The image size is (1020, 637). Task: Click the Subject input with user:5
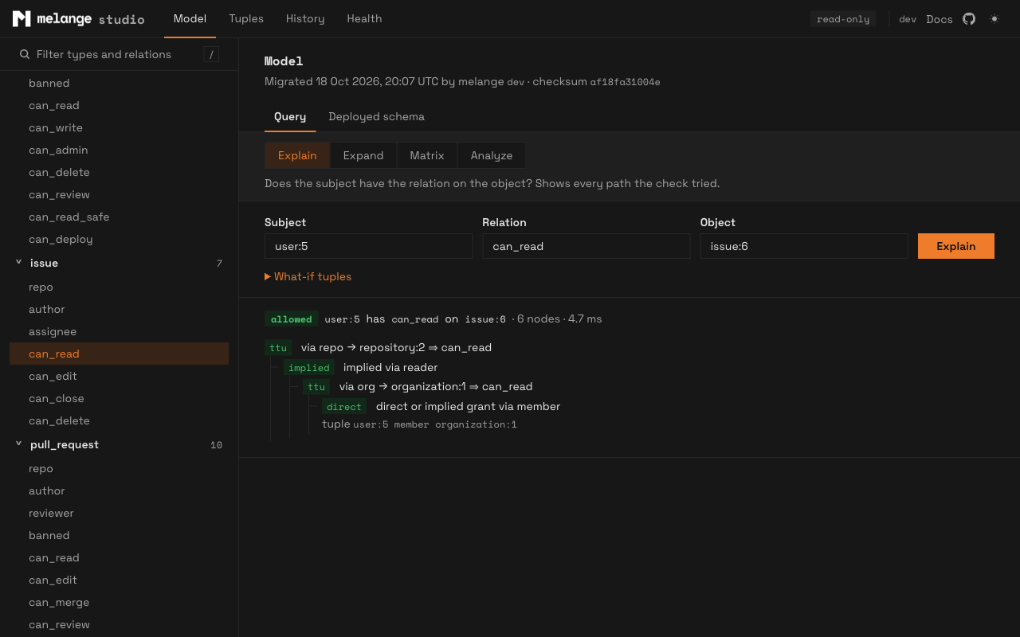tap(368, 246)
